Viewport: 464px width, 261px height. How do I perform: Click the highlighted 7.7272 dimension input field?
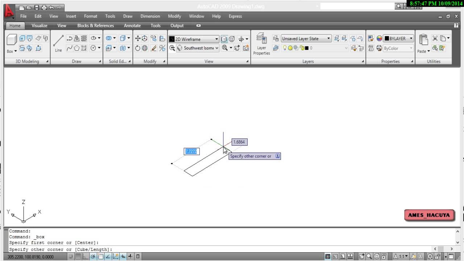pyautogui.click(x=191, y=152)
